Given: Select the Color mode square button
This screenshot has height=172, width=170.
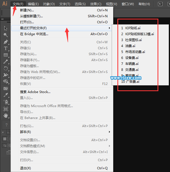Looking at the screenshot, I should 5,139.
